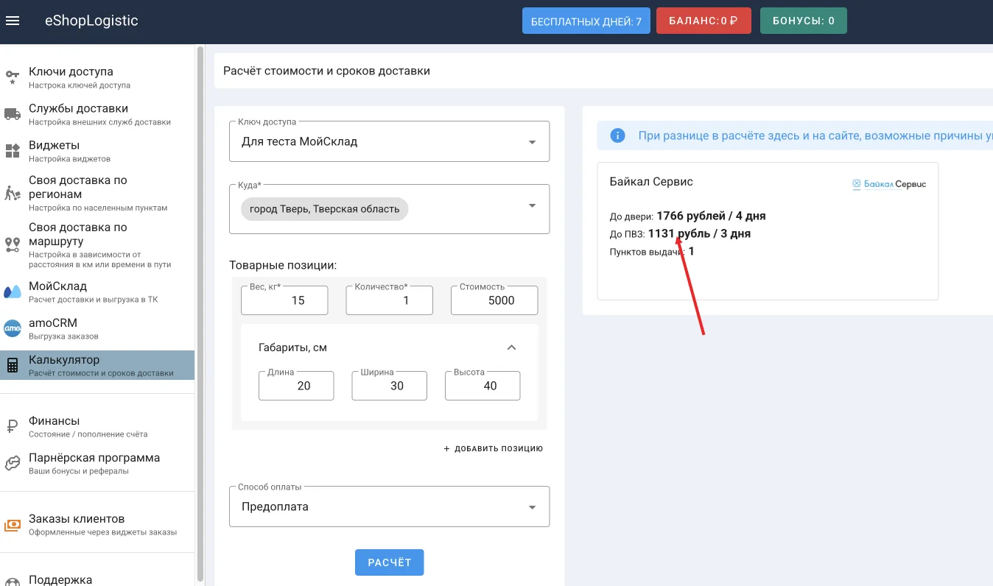Click the calculator icon in sidebar
The image size is (993, 586).
tap(13, 366)
